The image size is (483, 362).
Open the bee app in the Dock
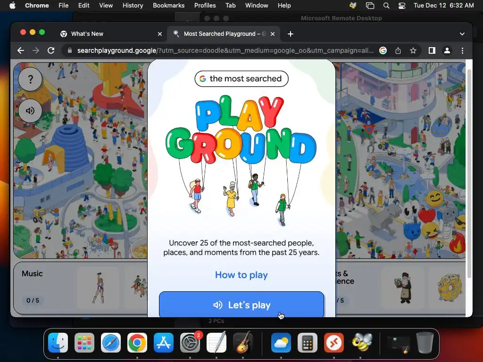tap(362, 342)
